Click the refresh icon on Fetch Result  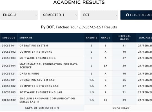click(x=128, y=15)
